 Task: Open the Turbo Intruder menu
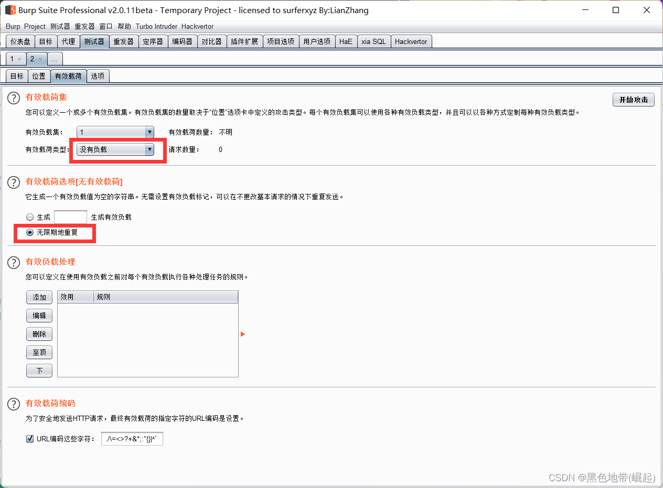click(x=156, y=26)
